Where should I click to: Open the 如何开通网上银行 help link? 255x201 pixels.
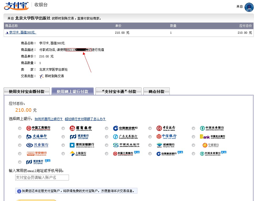coord(49,119)
